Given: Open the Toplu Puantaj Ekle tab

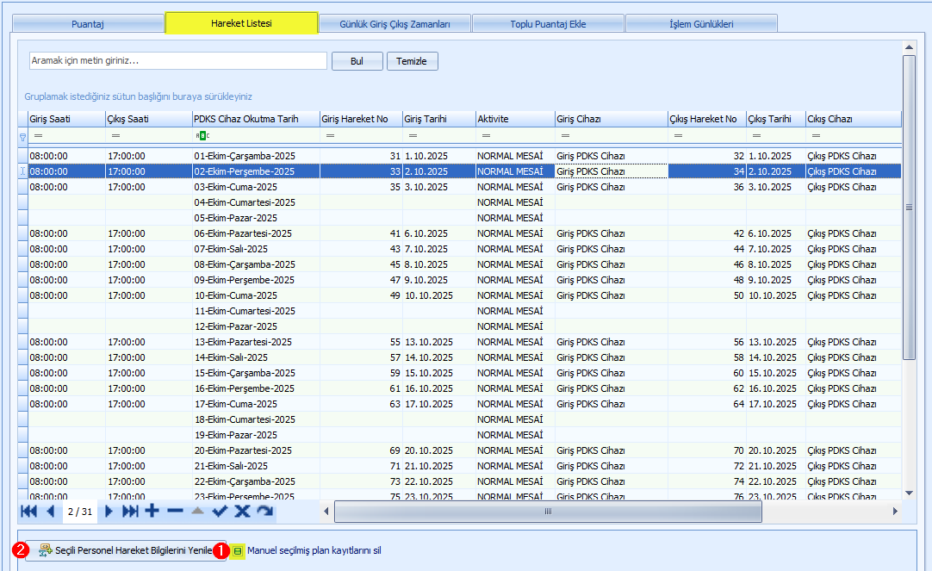Looking at the screenshot, I should [548, 24].
